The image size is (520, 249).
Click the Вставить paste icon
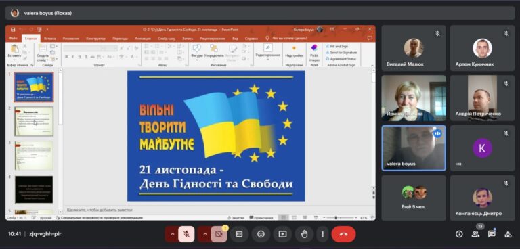[x=14, y=49]
